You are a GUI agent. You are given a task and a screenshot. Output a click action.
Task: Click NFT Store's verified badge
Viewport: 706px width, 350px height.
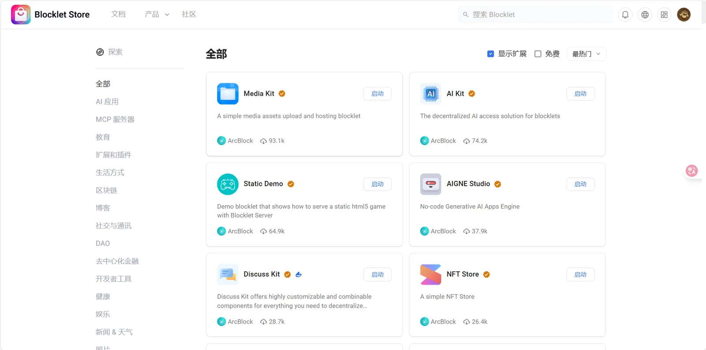point(487,275)
